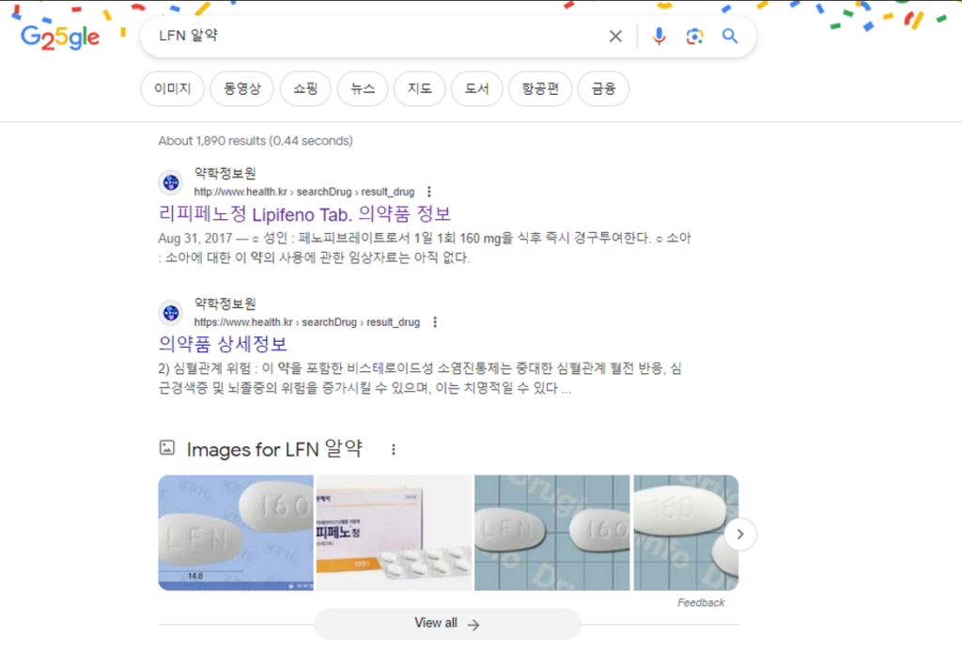
Task: Switch to the 이미지 filter
Action: [173, 89]
